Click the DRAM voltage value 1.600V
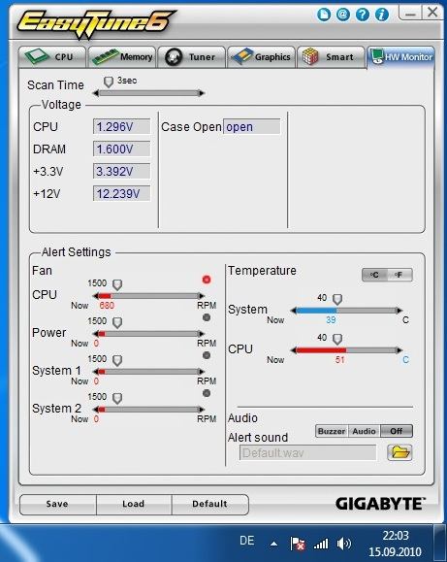This screenshot has width=447, height=562. tap(122, 149)
